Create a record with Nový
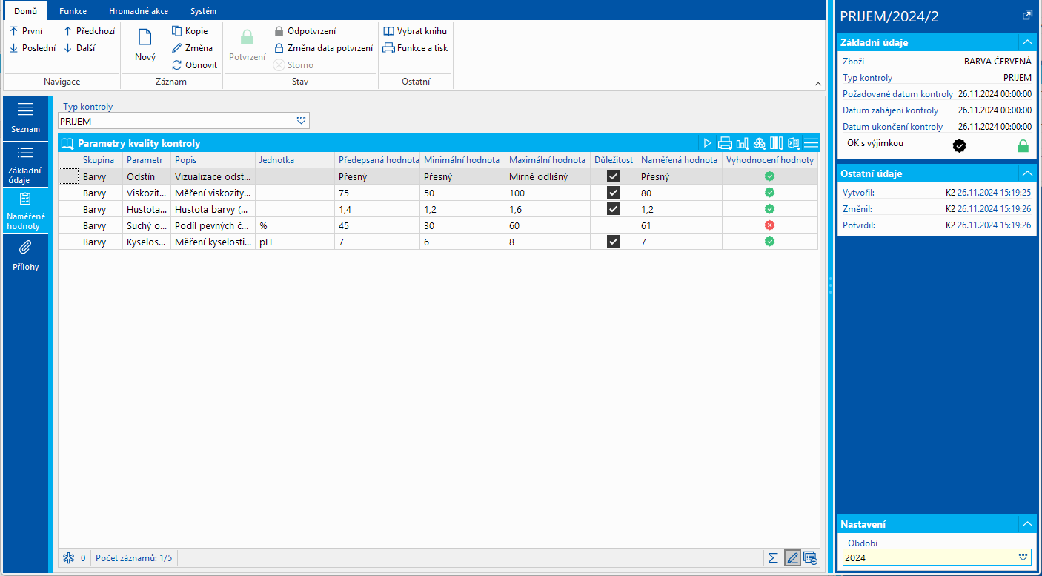The height and width of the screenshot is (576, 1042). tap(145, 46)
